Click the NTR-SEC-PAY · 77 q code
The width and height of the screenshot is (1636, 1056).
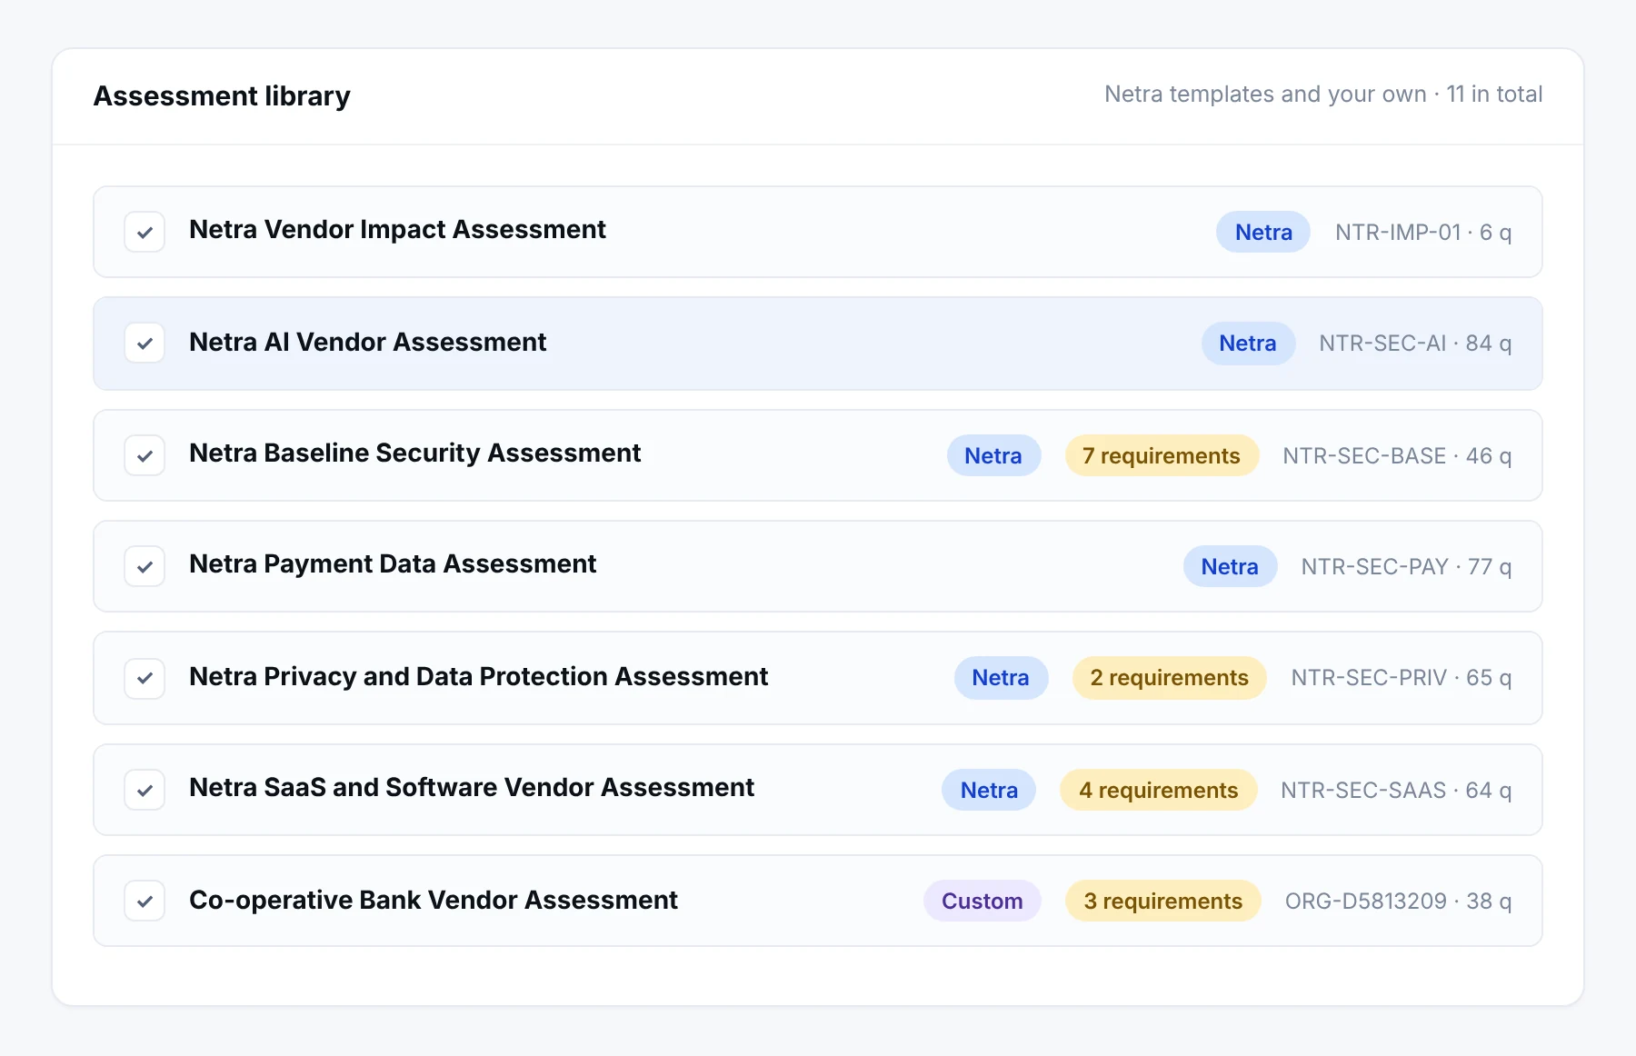click(1406, 567)
